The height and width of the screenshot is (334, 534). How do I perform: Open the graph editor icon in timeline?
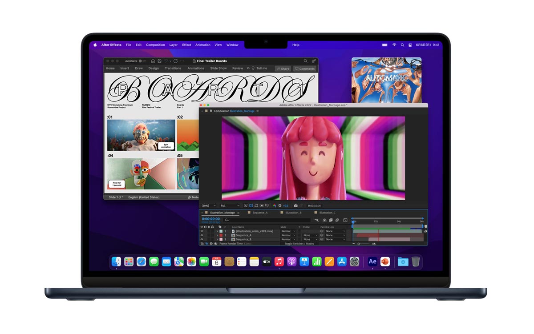tap(345, 220)
